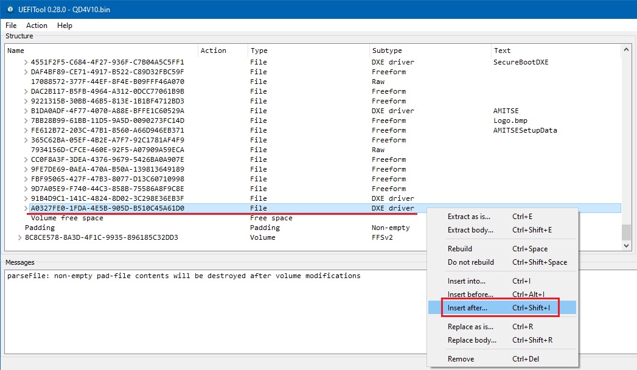Image resolution: width=637 pixels, height=370 pixels.
Task: Expand the DAC2B117-B5FB file node
Action: [26, 91]
